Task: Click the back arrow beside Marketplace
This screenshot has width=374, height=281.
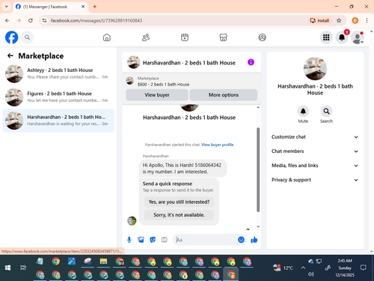Action: [10, 55]
